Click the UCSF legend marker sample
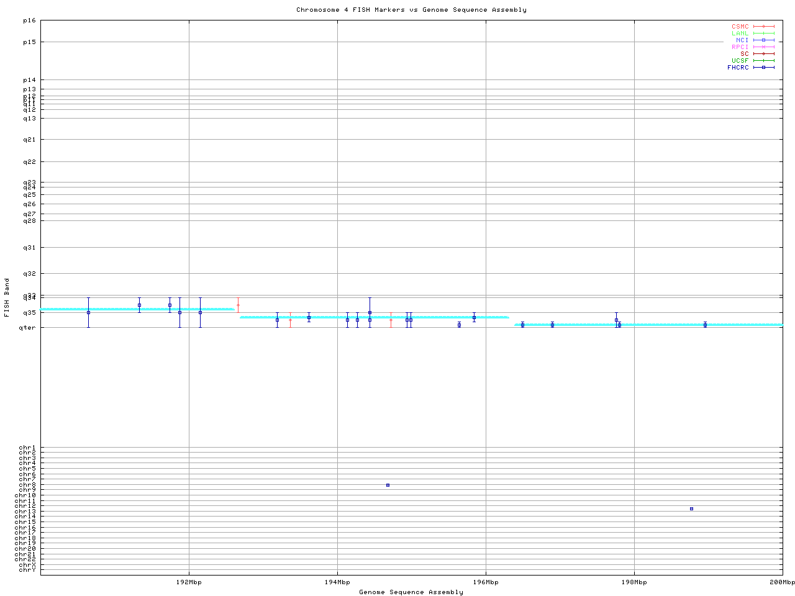This screenshot has height=596, width=795. pyautogui.click(x=763, y=61)
